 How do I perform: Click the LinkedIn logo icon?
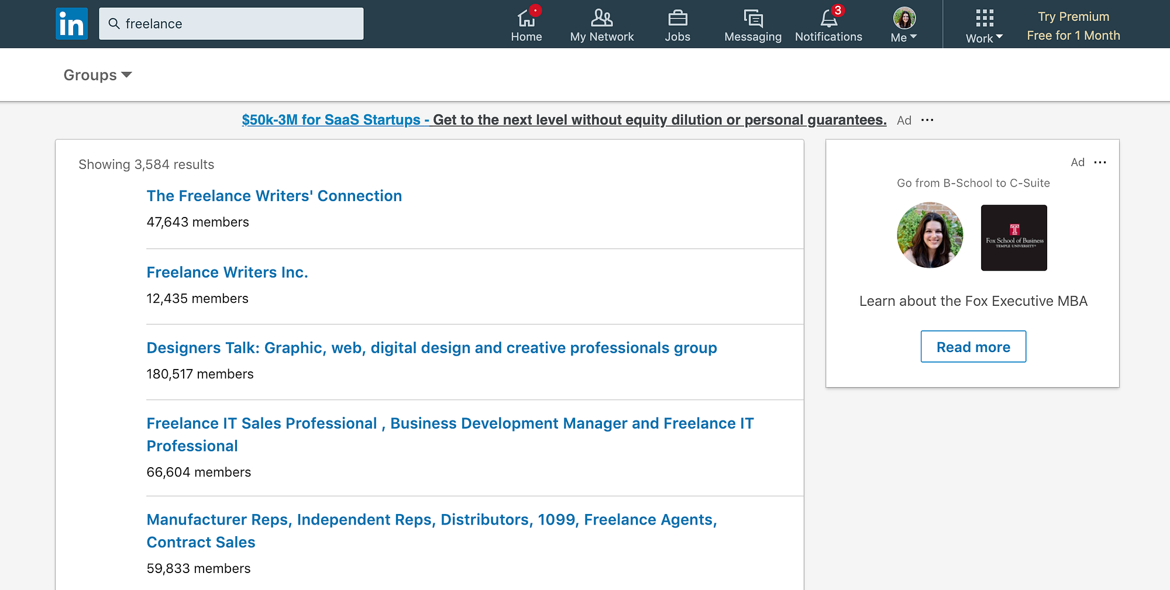coord(71,24)
